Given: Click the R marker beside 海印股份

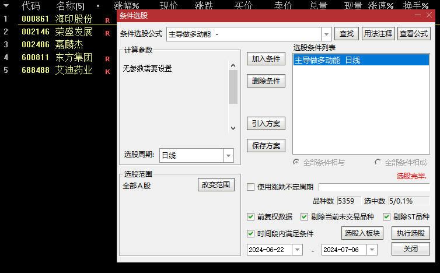Looking at the screenshot, I should click(107, 20).
